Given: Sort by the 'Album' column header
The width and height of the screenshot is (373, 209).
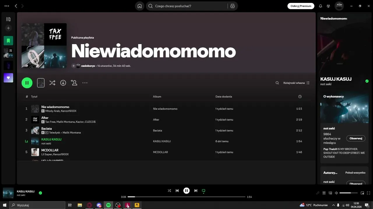Looking at the screenshot, I should pos(157,97).
